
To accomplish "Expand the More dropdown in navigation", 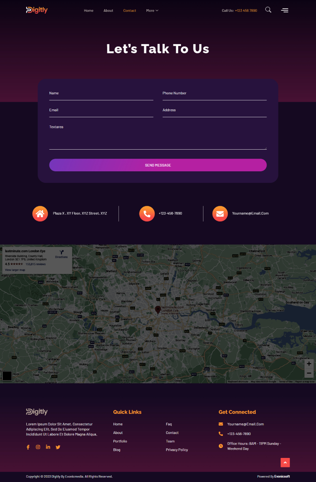I will (152, 11).
